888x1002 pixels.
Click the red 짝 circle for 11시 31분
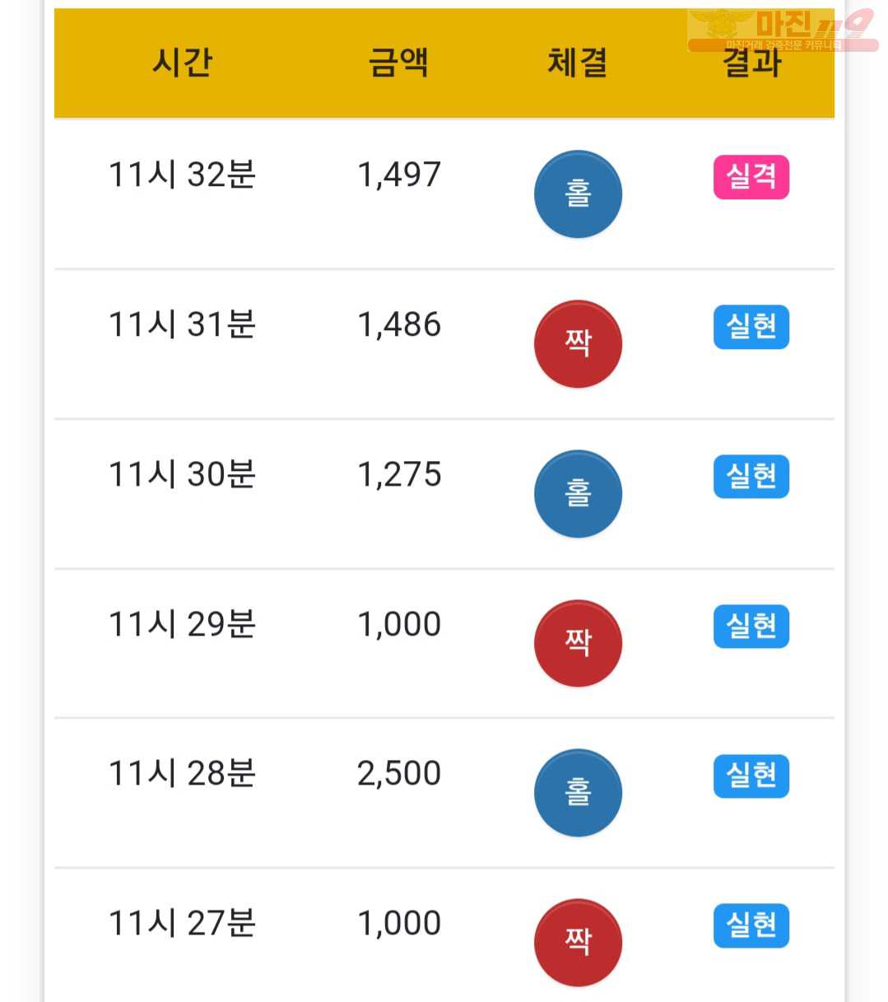(578, 343)
